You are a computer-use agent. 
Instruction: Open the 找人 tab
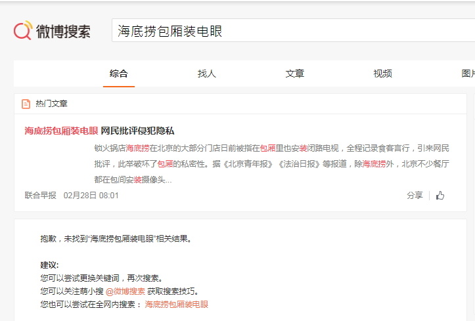(206, 74)
